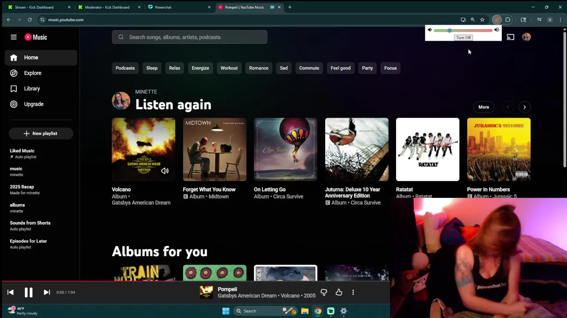Image resolution: width=567 pixels, height=318 pixels.
Task: Open Power In Numbers album cover
Action: [499, 149]
